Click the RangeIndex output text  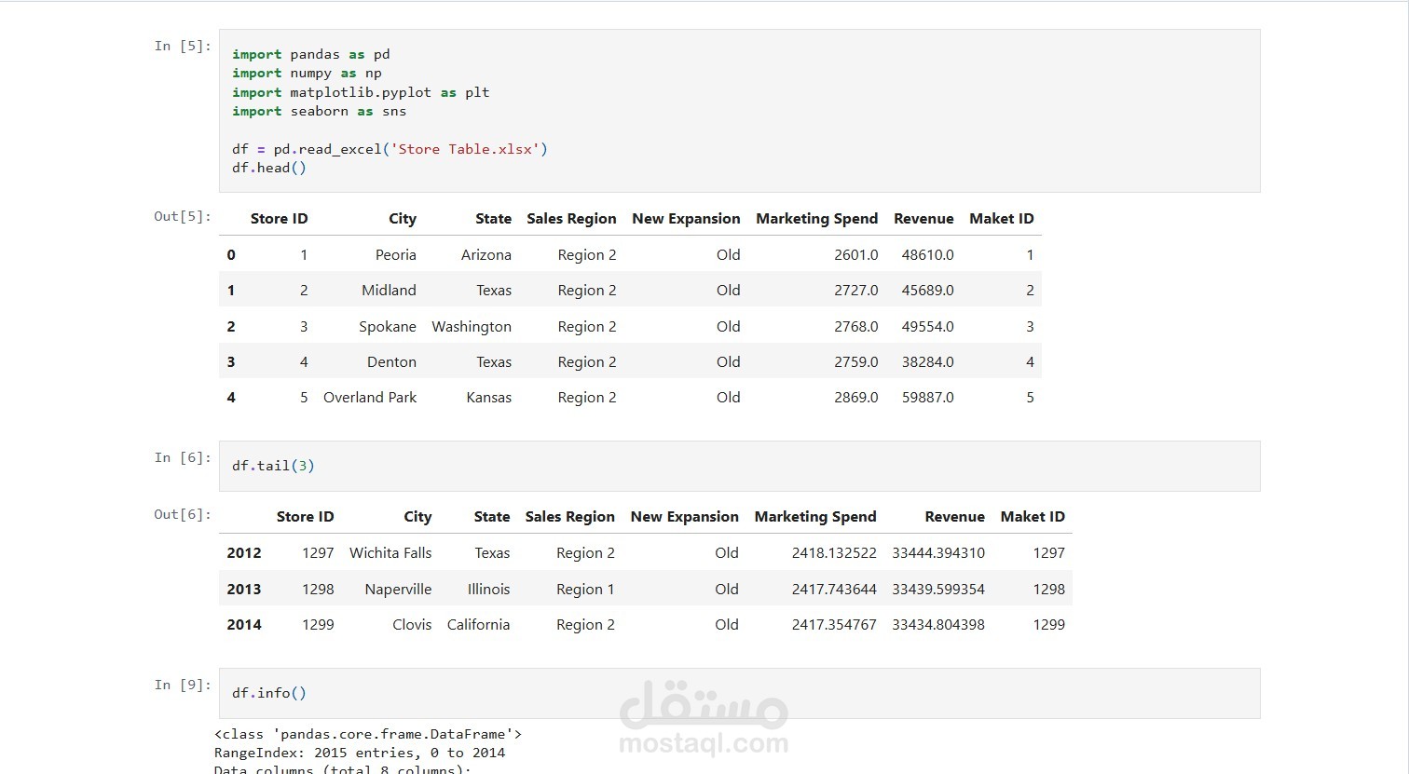(360, 753)
